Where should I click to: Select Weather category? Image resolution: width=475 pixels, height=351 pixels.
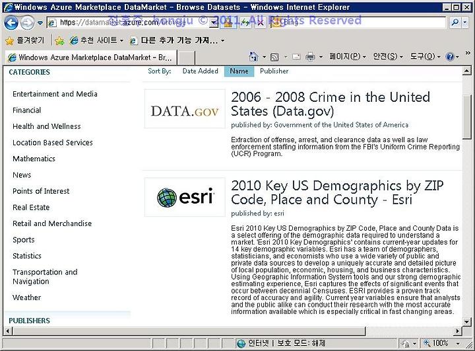click(x=26, y=297)
